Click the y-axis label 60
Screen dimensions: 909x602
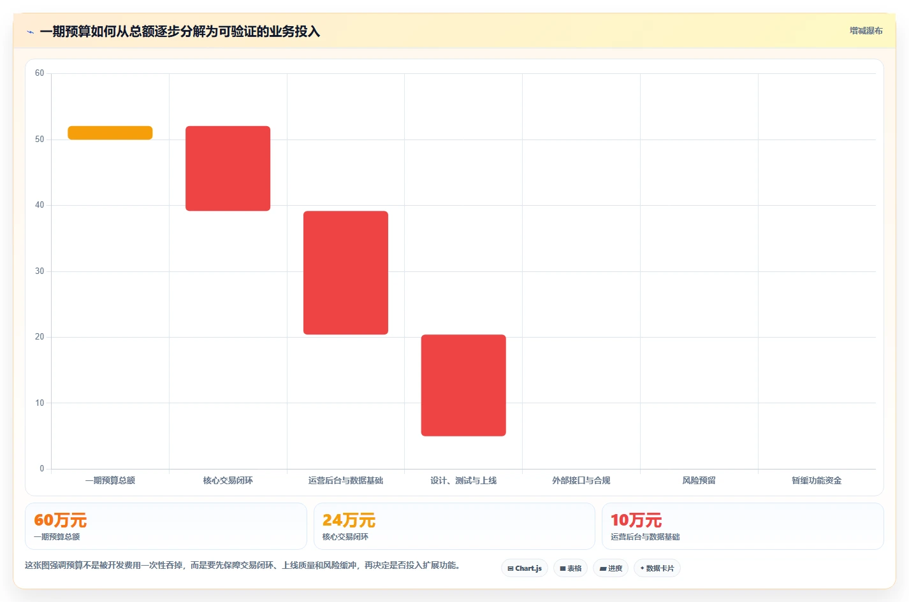point(40,73)
